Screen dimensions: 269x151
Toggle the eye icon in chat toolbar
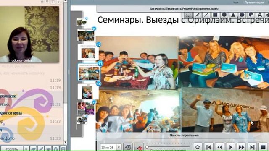tap(48, 149)
